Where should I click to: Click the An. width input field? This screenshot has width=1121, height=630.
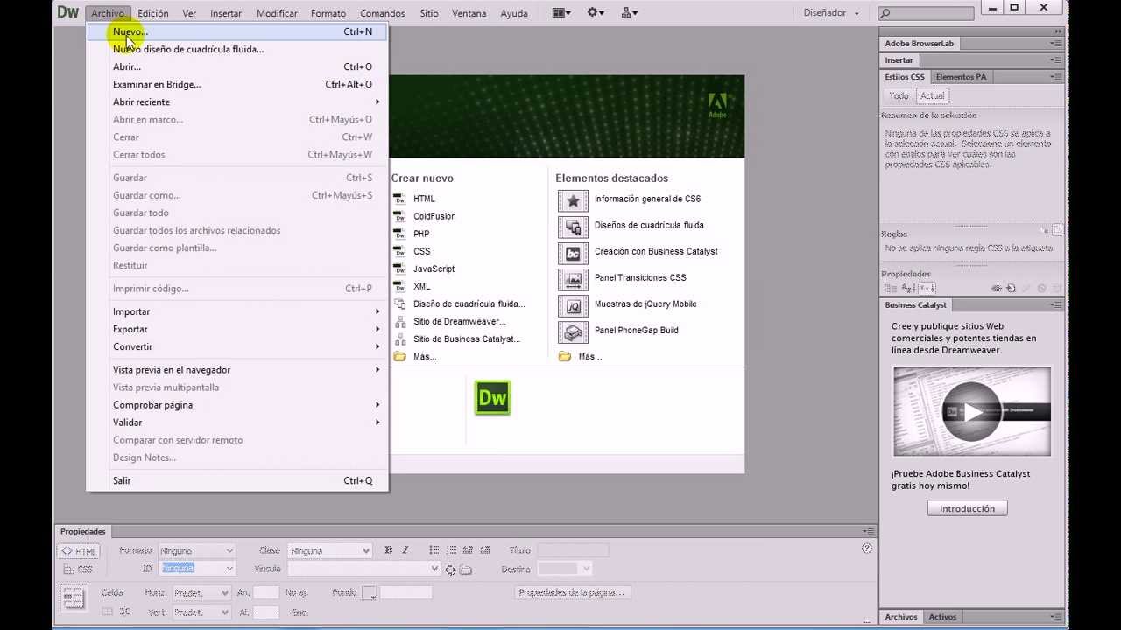point(266,593)
